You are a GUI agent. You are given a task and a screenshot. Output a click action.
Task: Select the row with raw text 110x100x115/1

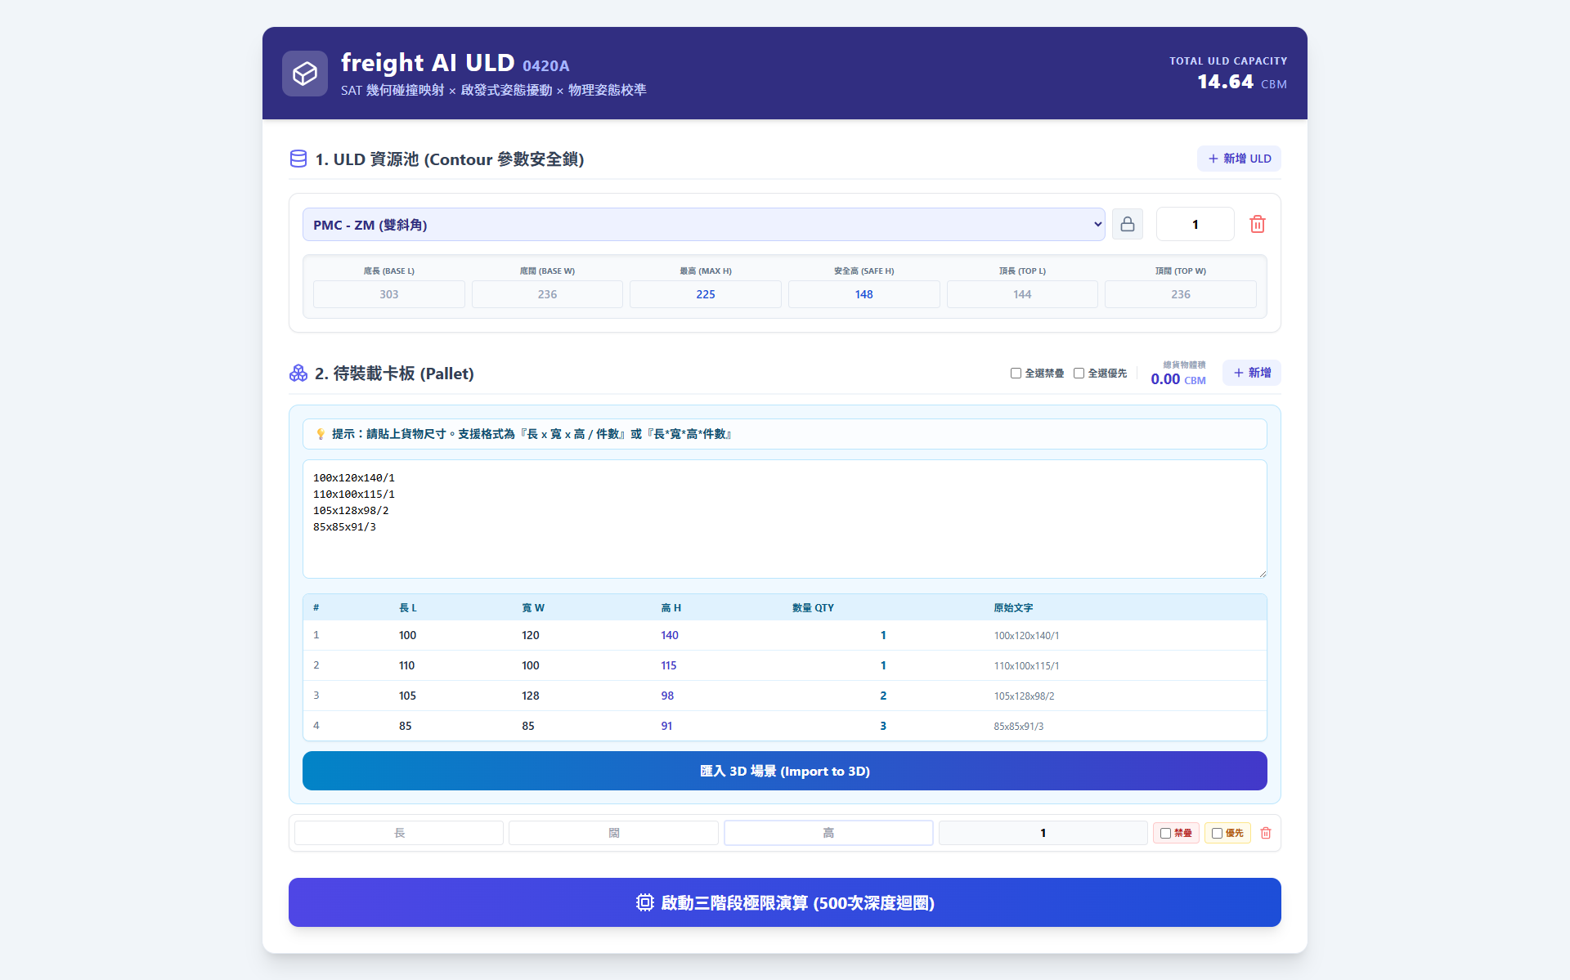pos(785,665)
